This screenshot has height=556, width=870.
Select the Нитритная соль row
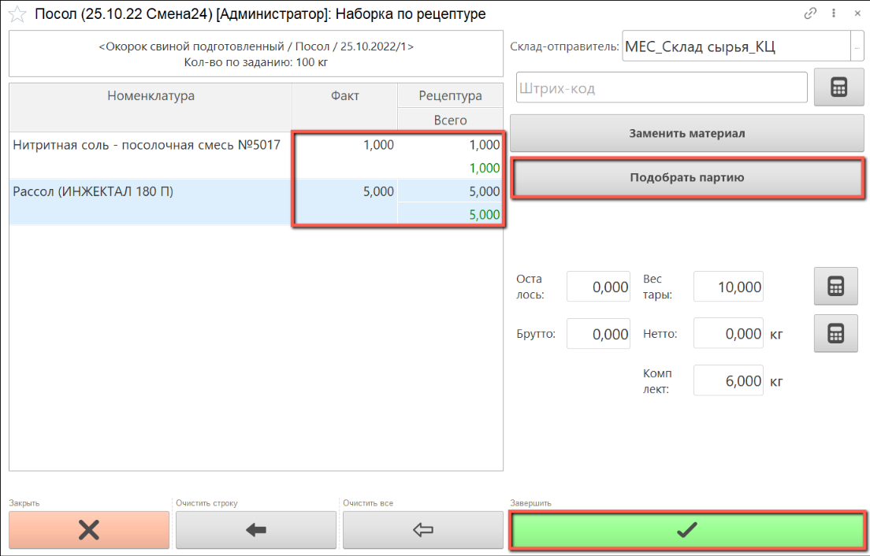(147, 145)
